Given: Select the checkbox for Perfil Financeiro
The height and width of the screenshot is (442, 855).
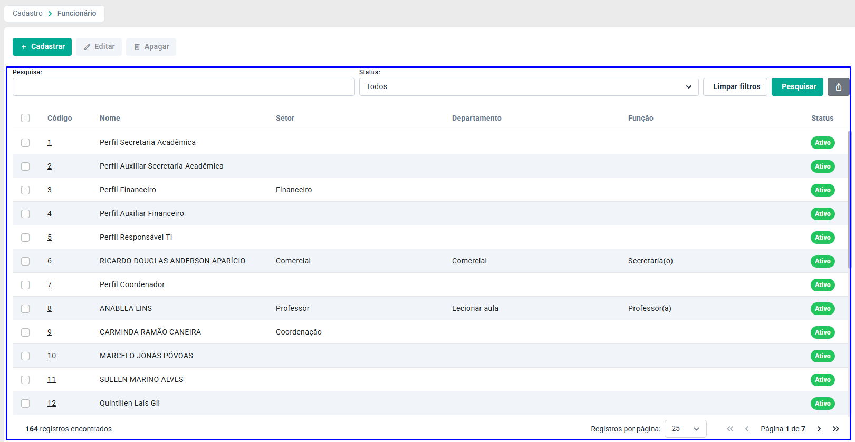Looking at the screenshot, I should (25, 190).
